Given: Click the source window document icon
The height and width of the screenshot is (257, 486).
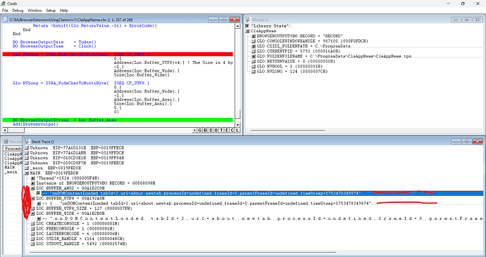Looking at the screenshot, I should click(5, 20).
